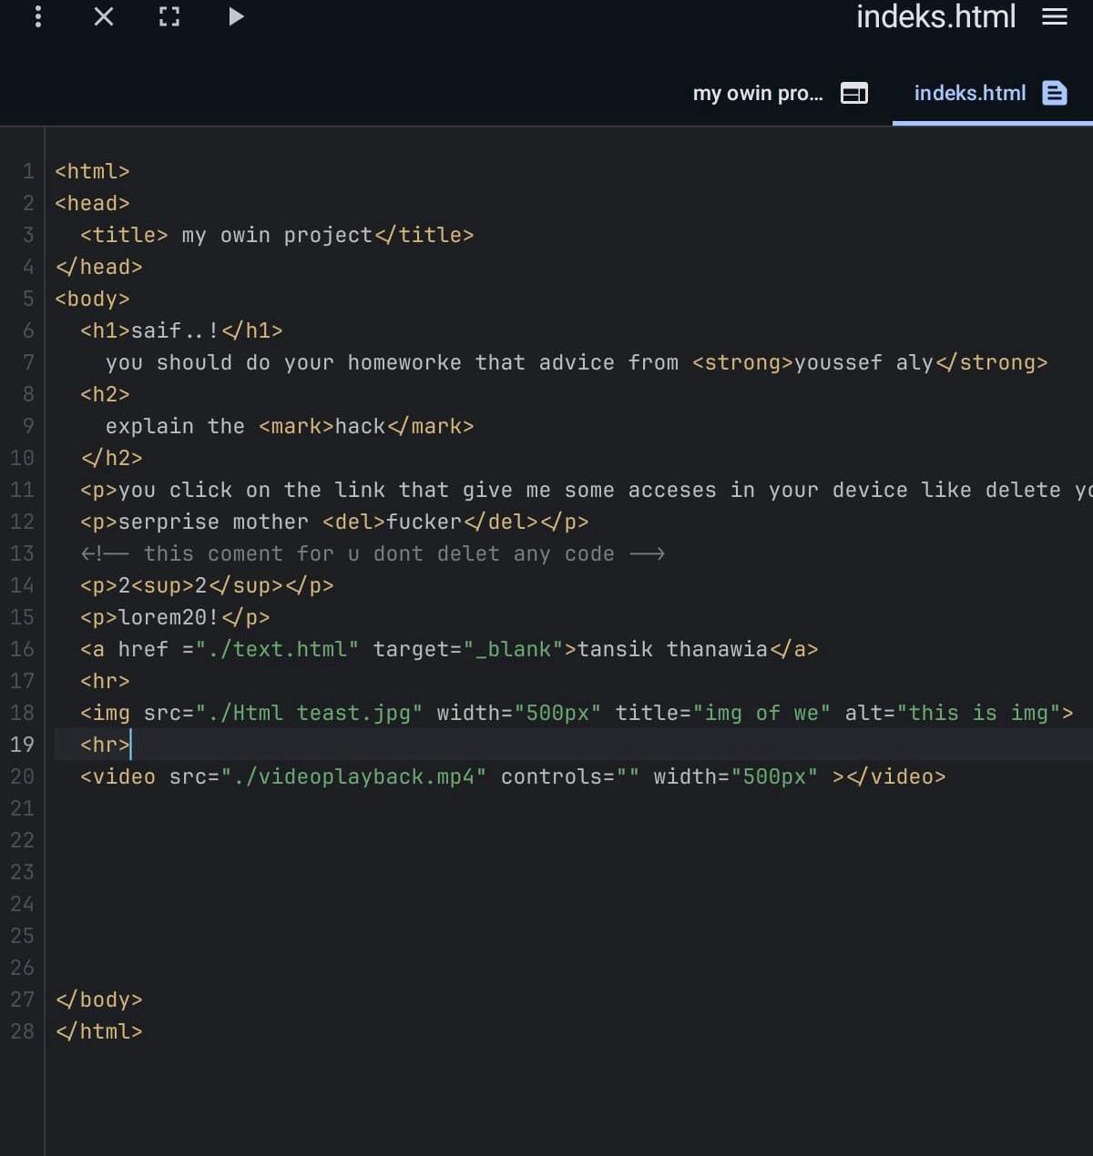The image size is (1093, 1156).
Task: Click the preview window icon beside my owin pro
Action: coord(853,93)
